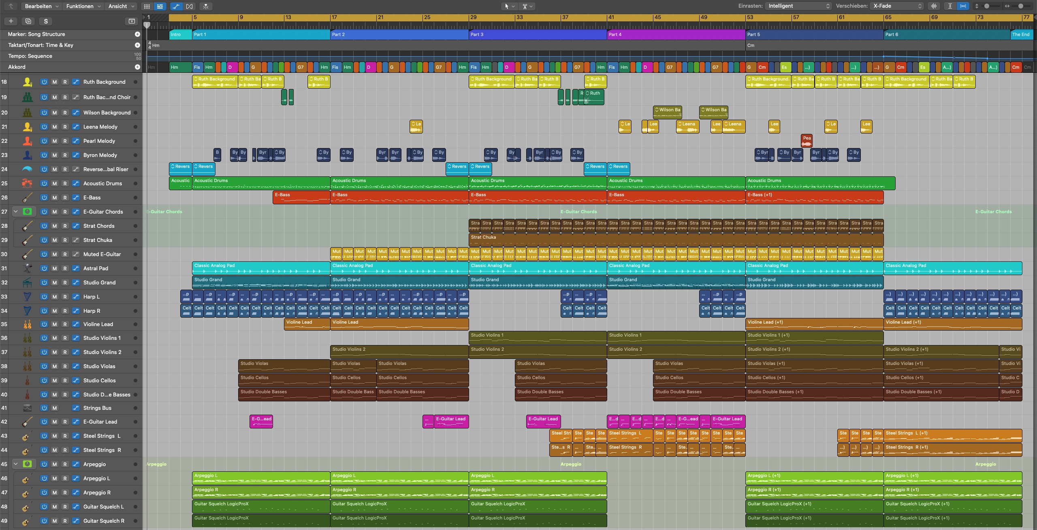Toggle power on the Arpeggio L track
Screen dimensions: 1037x530
click(x=44, y=478)
